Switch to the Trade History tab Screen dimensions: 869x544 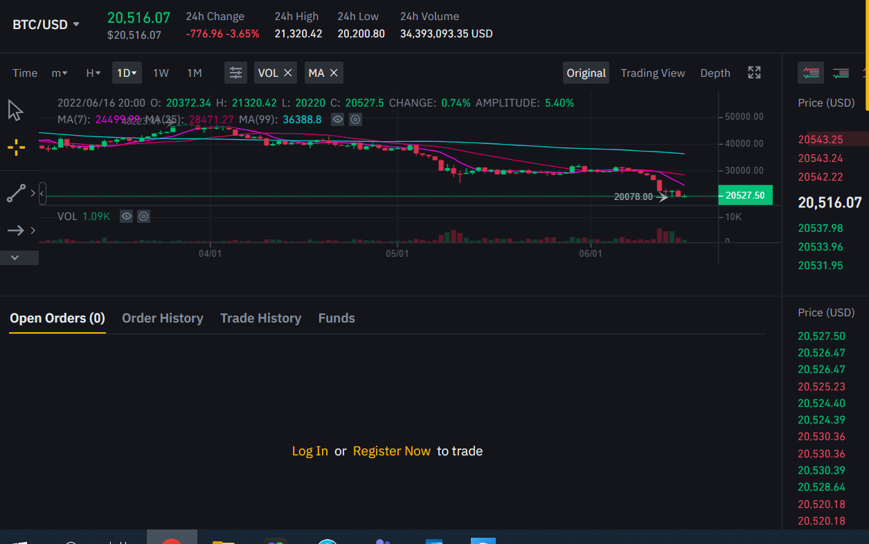pyautogui.click(x=260, y=318)
